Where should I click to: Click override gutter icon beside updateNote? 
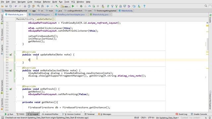pyautogui.click(x=11, y=55)
